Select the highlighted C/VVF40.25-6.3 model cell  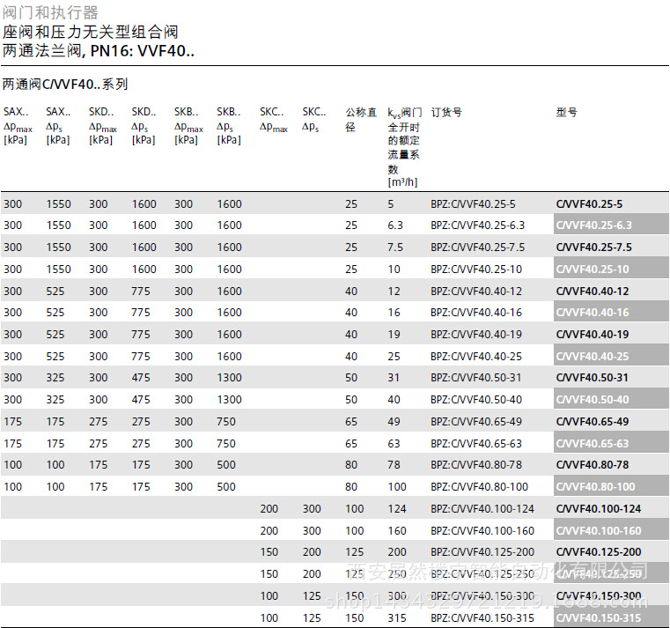pyautogui.click(x=593, y=225)
